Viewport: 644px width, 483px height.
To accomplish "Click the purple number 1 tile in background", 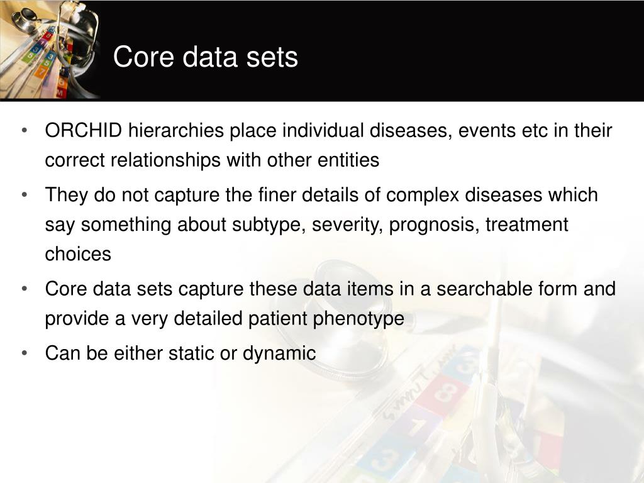I will (x=416, y=427).
